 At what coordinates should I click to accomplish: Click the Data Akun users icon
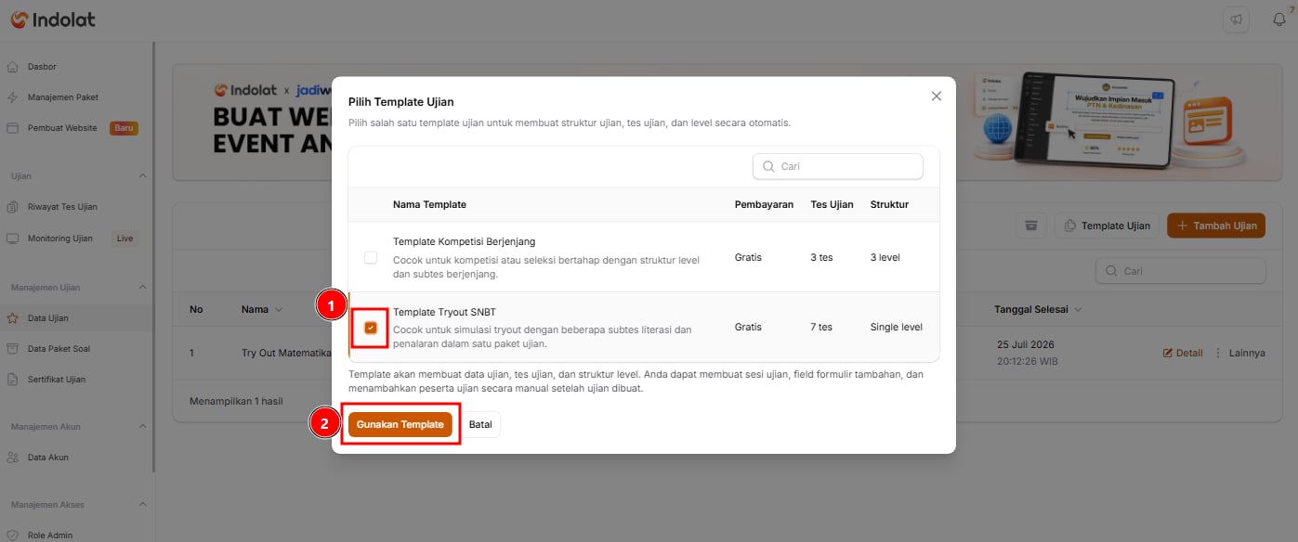point(13,458)
